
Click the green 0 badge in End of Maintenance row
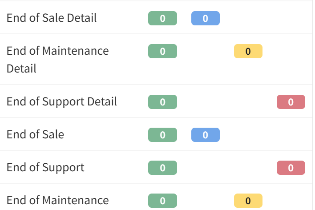[x=162, y=201]
